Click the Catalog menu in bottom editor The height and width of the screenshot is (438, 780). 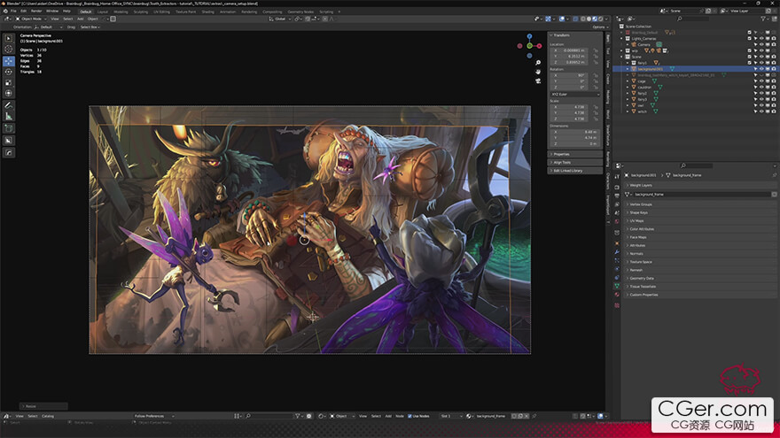coord(48,416)
